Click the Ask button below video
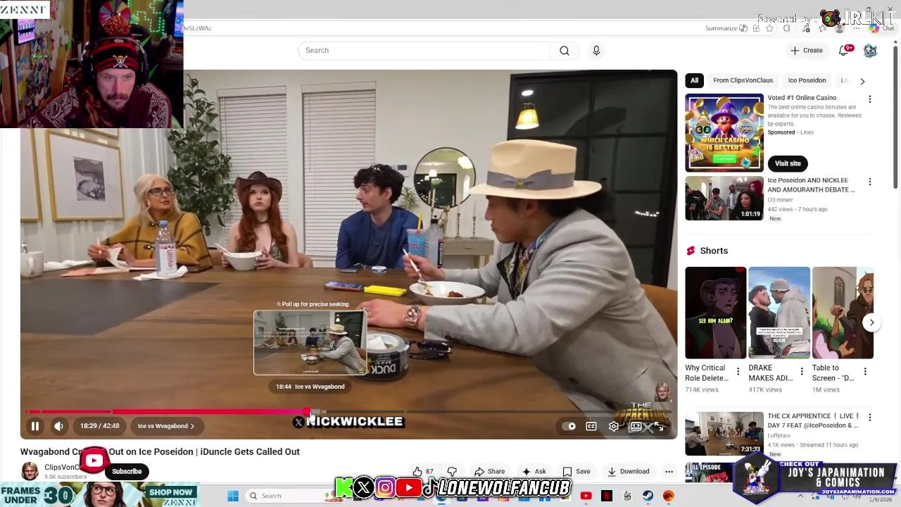Screen dimensions: 901x507 tap(533, 471)
